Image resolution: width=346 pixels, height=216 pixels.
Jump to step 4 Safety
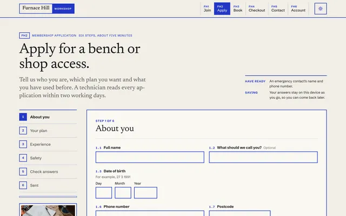point(48,158)
